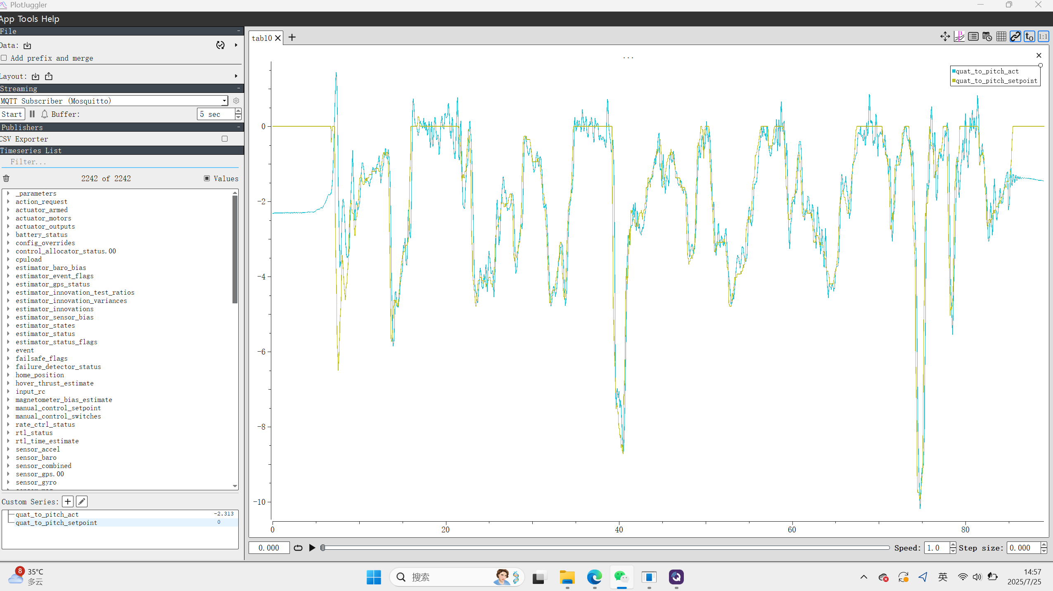Expand the estimator_states tree node
Image resolution: width=1053 pixels, height=591 pixels.
click(x=8, y=325)
